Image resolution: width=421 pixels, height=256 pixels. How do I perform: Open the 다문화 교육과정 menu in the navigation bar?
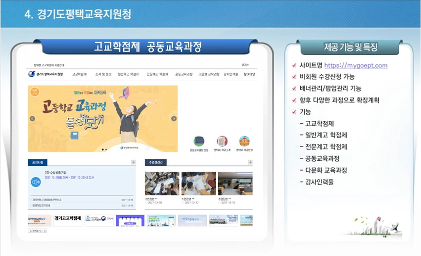point(209,74)
